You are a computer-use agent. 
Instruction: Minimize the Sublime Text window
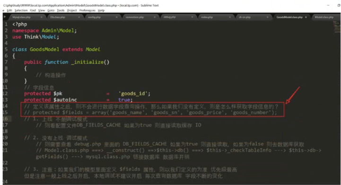click(x=328, y=5)
